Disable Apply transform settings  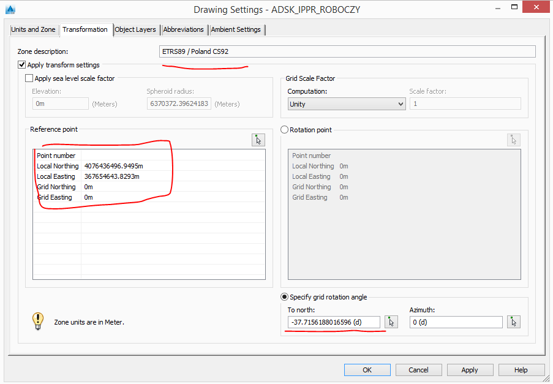(21, 64)
